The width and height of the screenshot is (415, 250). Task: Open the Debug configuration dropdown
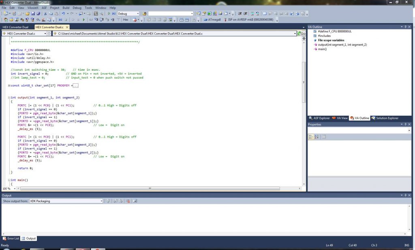137,13
